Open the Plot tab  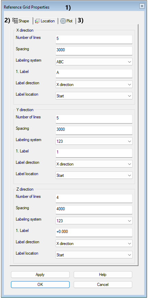pyautogui.click(x=66, y=21)
